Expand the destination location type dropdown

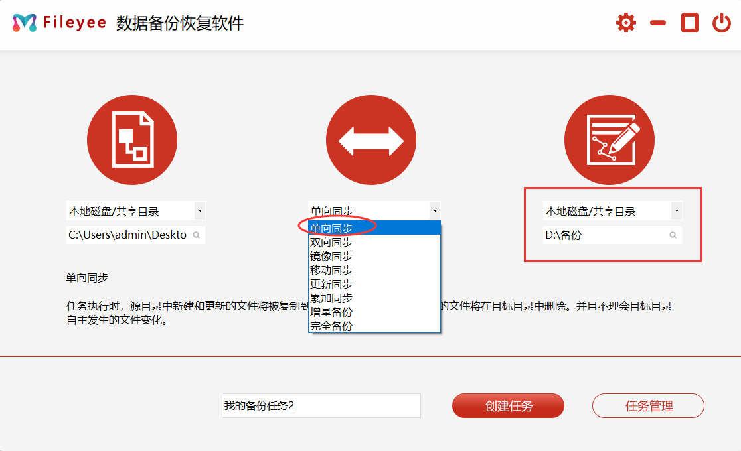(676, 212)
